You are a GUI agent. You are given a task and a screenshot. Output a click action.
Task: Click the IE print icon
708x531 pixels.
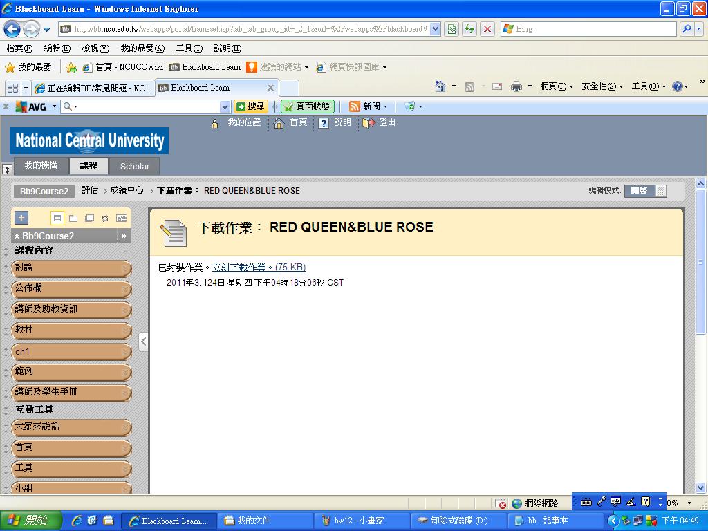pos(516,86)
